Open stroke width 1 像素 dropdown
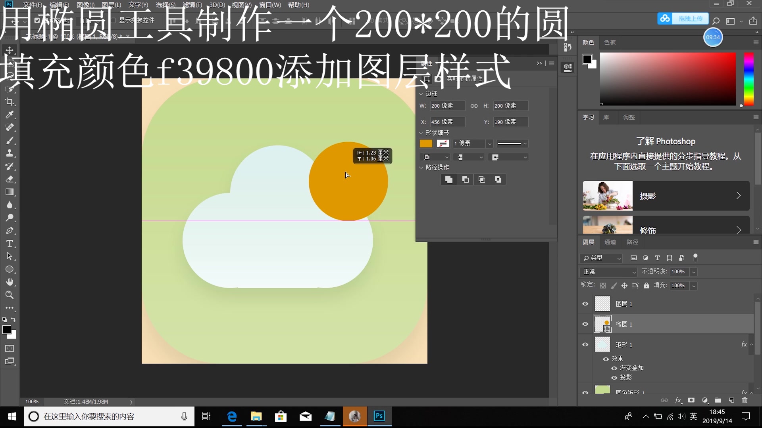762x428 pixels. click(489, 144)
